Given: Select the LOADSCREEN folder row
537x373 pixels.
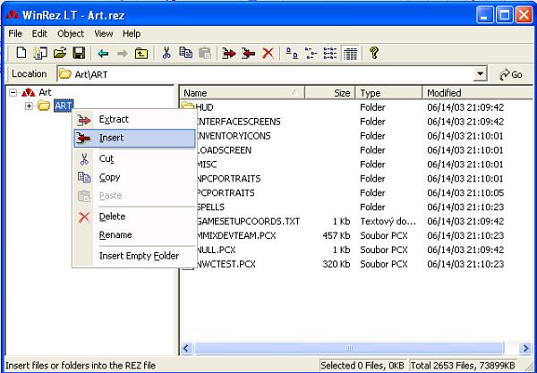Looking at the screenshot, I should coord(356,150).
